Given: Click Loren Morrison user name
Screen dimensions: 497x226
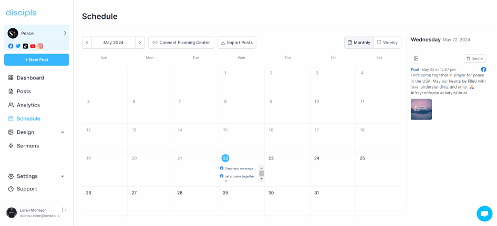Looking at the screenshot, I should (33, 210).
